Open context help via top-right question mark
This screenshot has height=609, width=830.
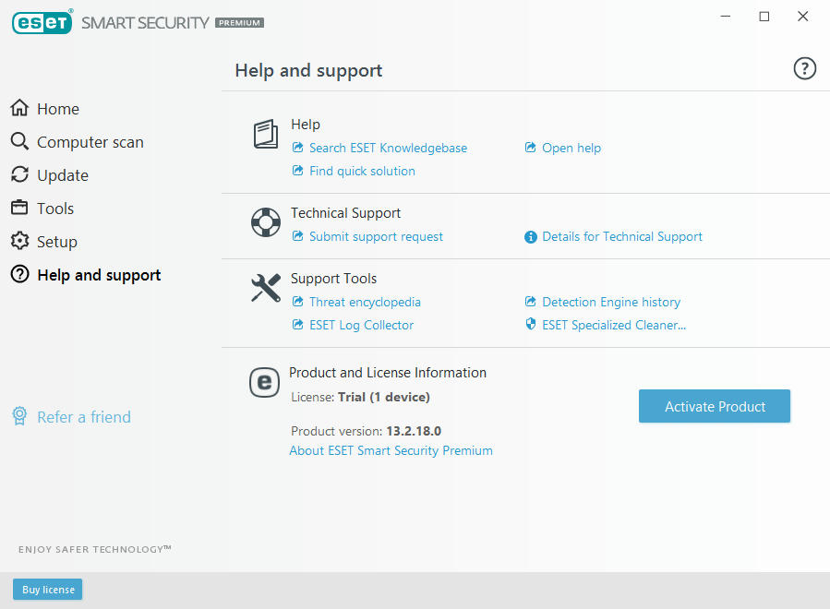(x=804, y=69)
